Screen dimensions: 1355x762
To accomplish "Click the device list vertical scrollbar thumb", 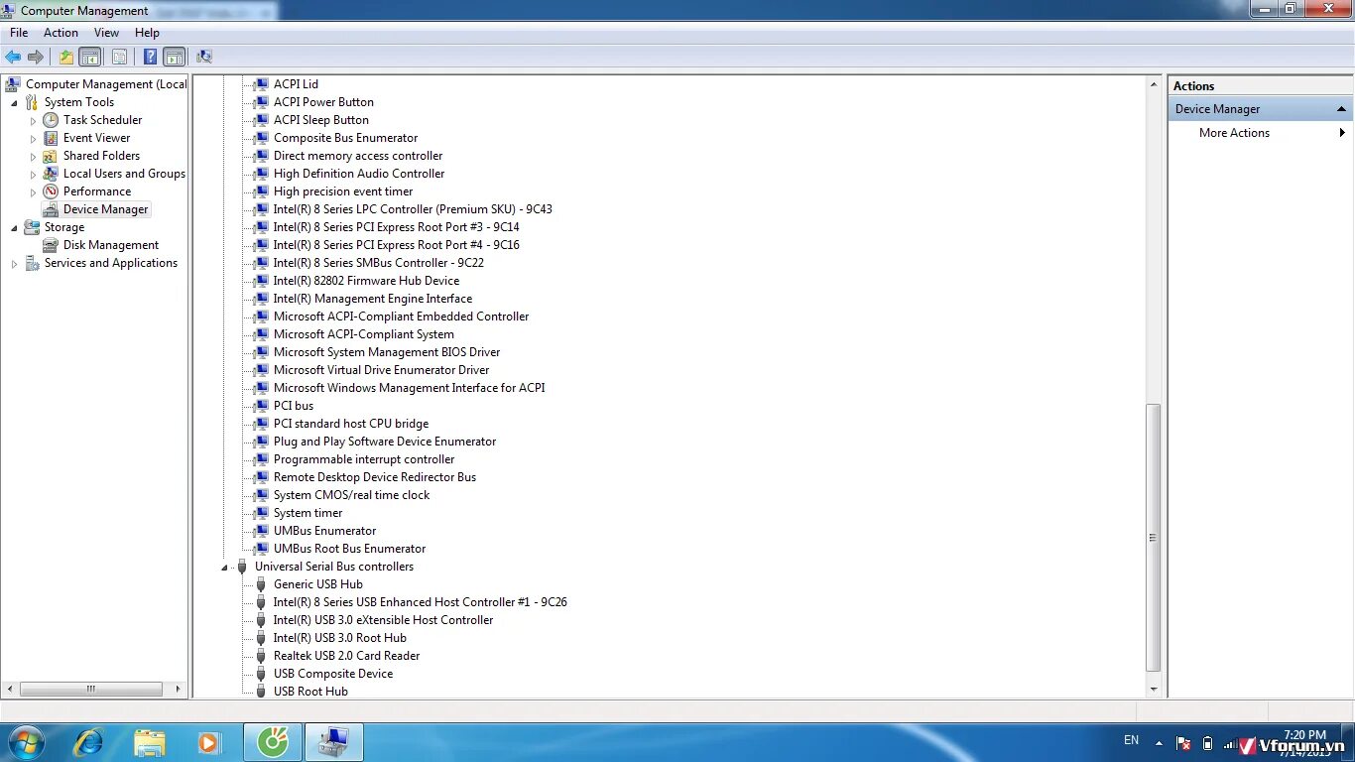I will pyautogui.click(x=1153, y=537).
